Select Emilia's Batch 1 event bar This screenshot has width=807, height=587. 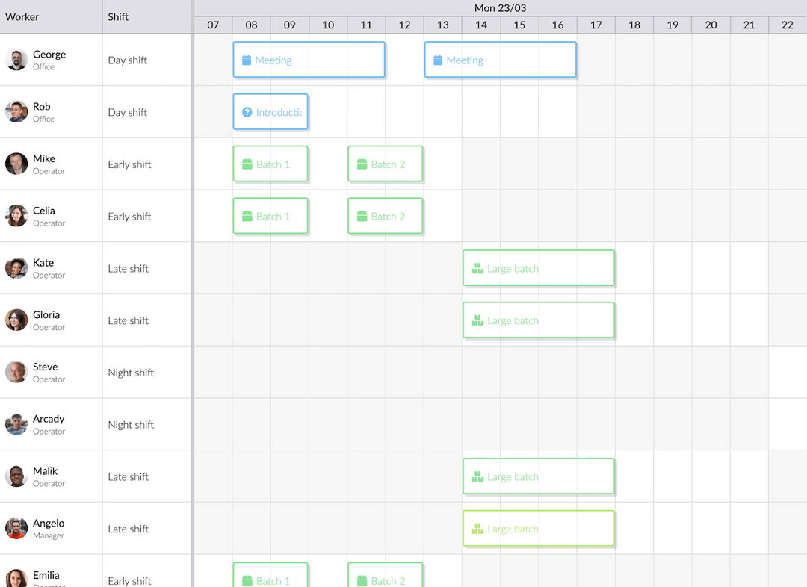(270, 577)
